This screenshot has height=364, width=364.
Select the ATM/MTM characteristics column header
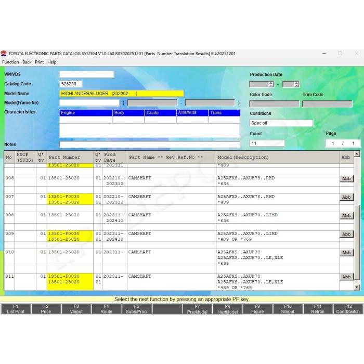192,113
